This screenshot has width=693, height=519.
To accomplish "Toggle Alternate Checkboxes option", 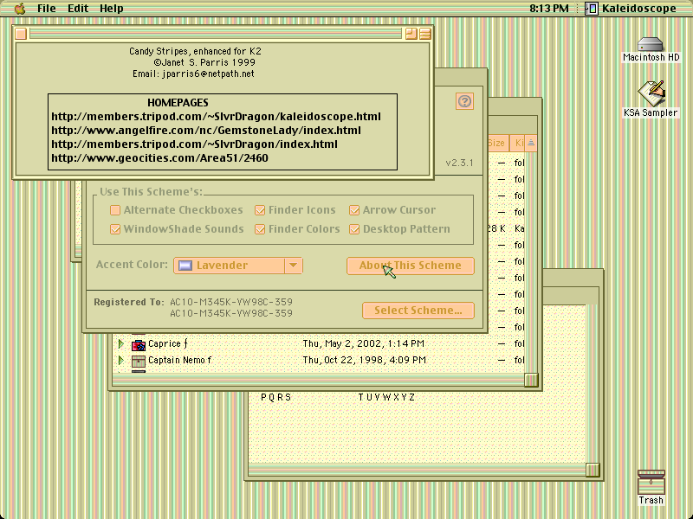I will pos(177,210).
